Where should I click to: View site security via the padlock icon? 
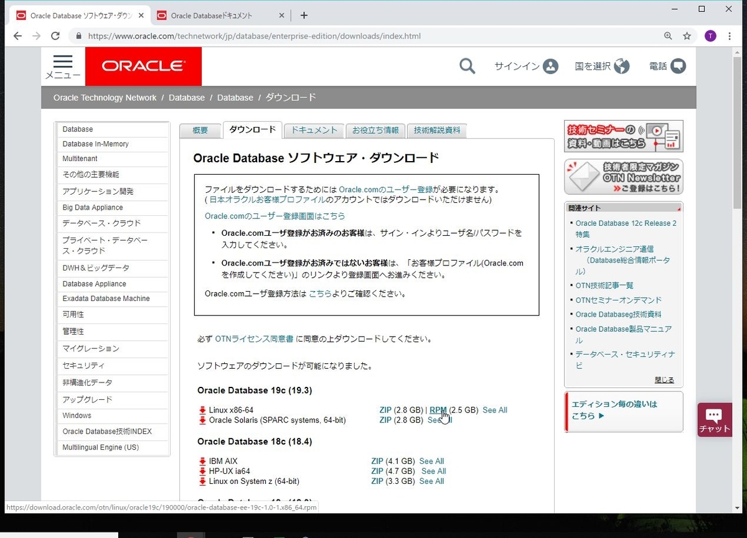click(78, 35)
